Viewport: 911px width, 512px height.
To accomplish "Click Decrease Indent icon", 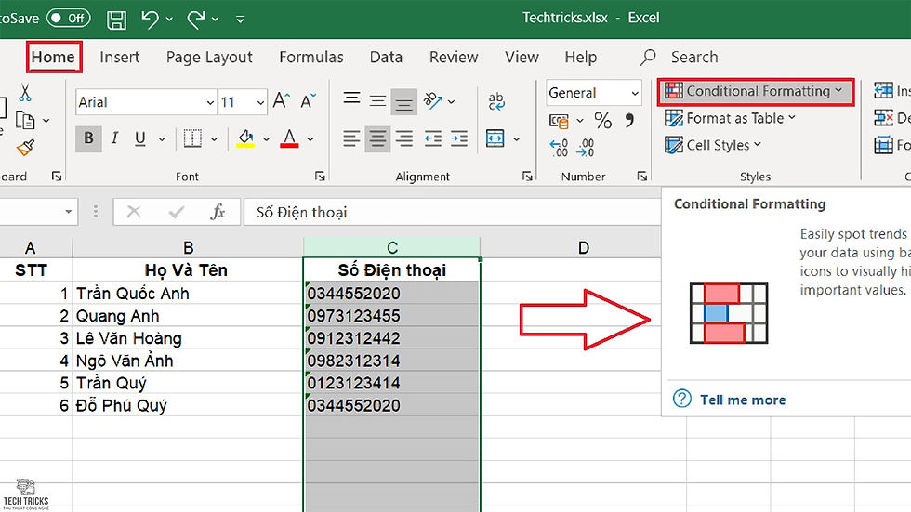I will (x=433, y=138).
